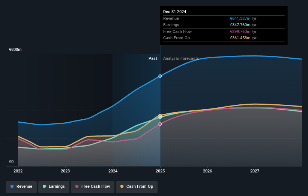Click the Past label on chart
The width and height of the screenshot is (308, 196).
pyautogui.click(x=153, y=59)
